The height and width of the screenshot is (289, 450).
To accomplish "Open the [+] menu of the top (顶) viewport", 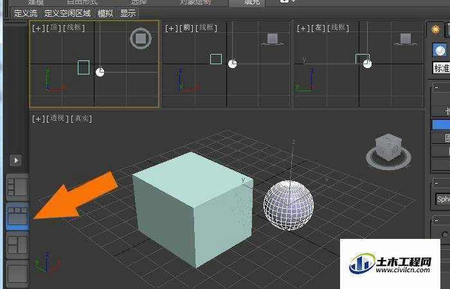I will [38, 28].
